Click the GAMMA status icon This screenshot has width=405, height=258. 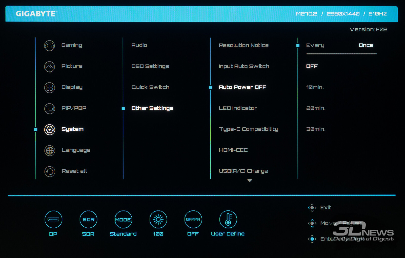(x=193, y=219)
